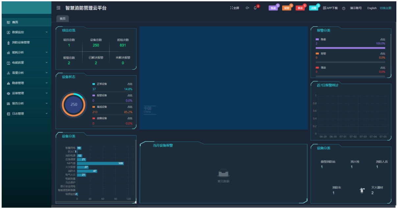Collapse sidebar with the hamburger menu icon
This screenshot has width=398, height=209.
point(58,8)
